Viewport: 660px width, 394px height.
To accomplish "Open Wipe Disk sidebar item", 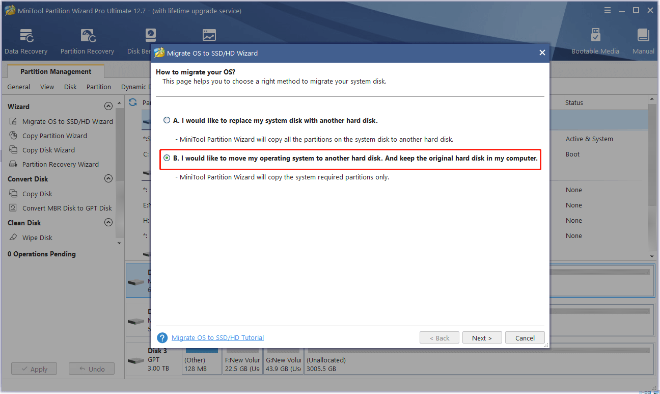I will [x=37, y=238].
